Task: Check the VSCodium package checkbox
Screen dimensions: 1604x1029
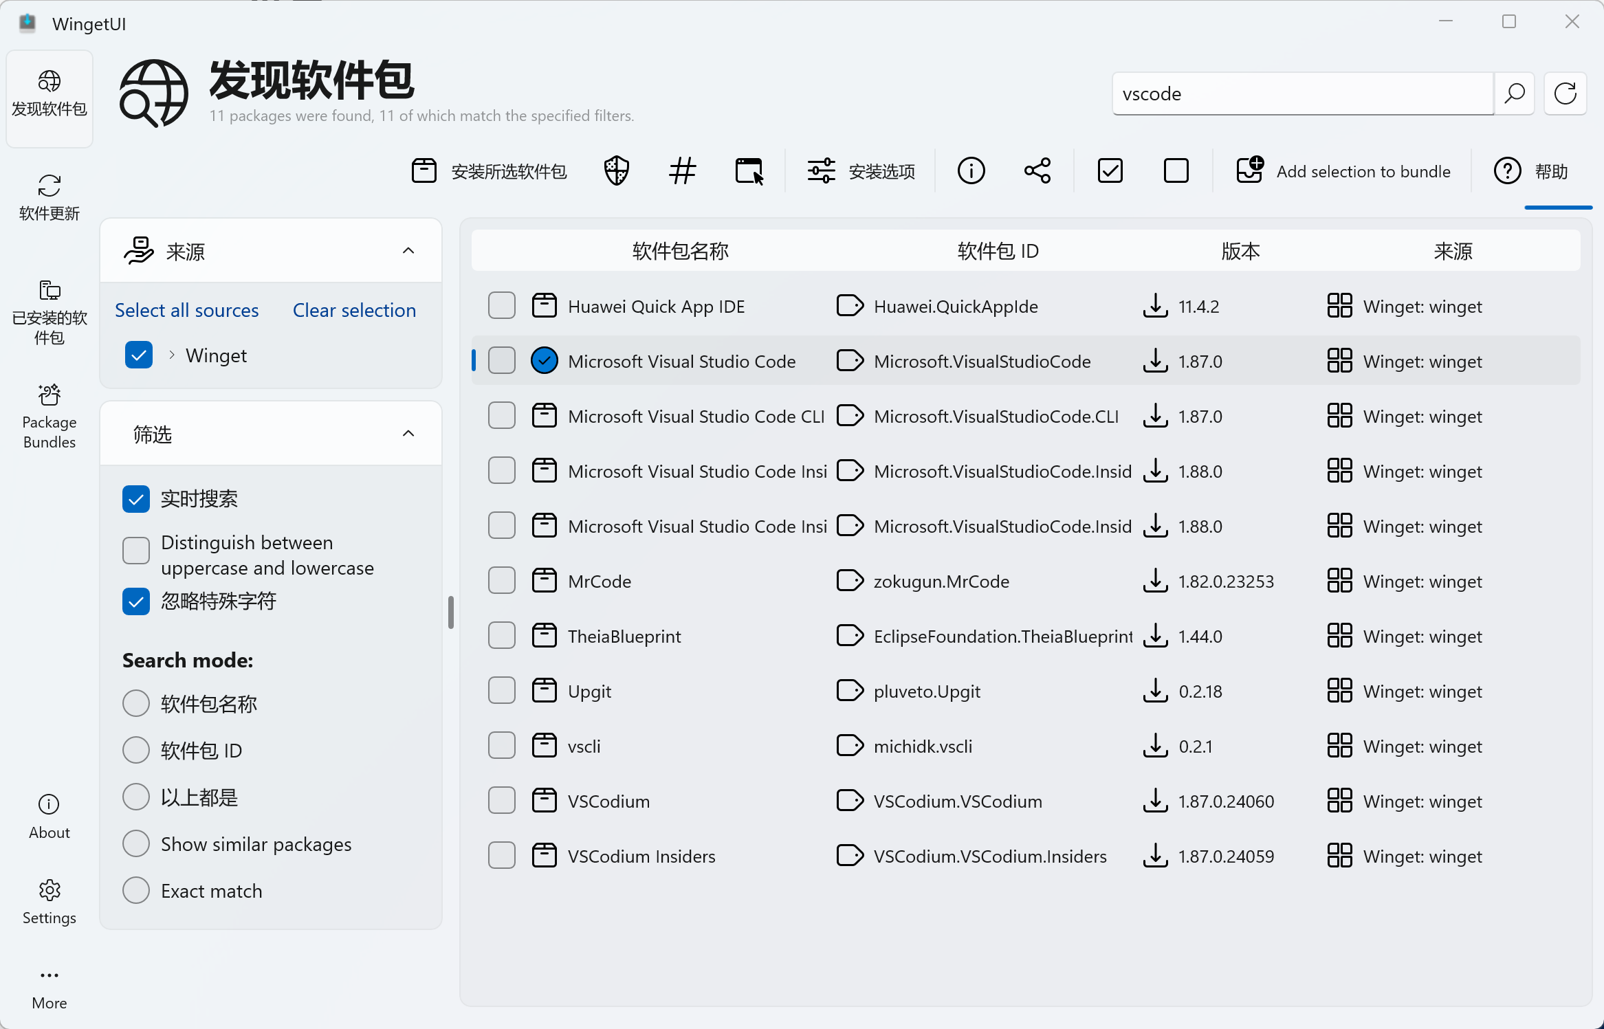Action: point(502,801)
